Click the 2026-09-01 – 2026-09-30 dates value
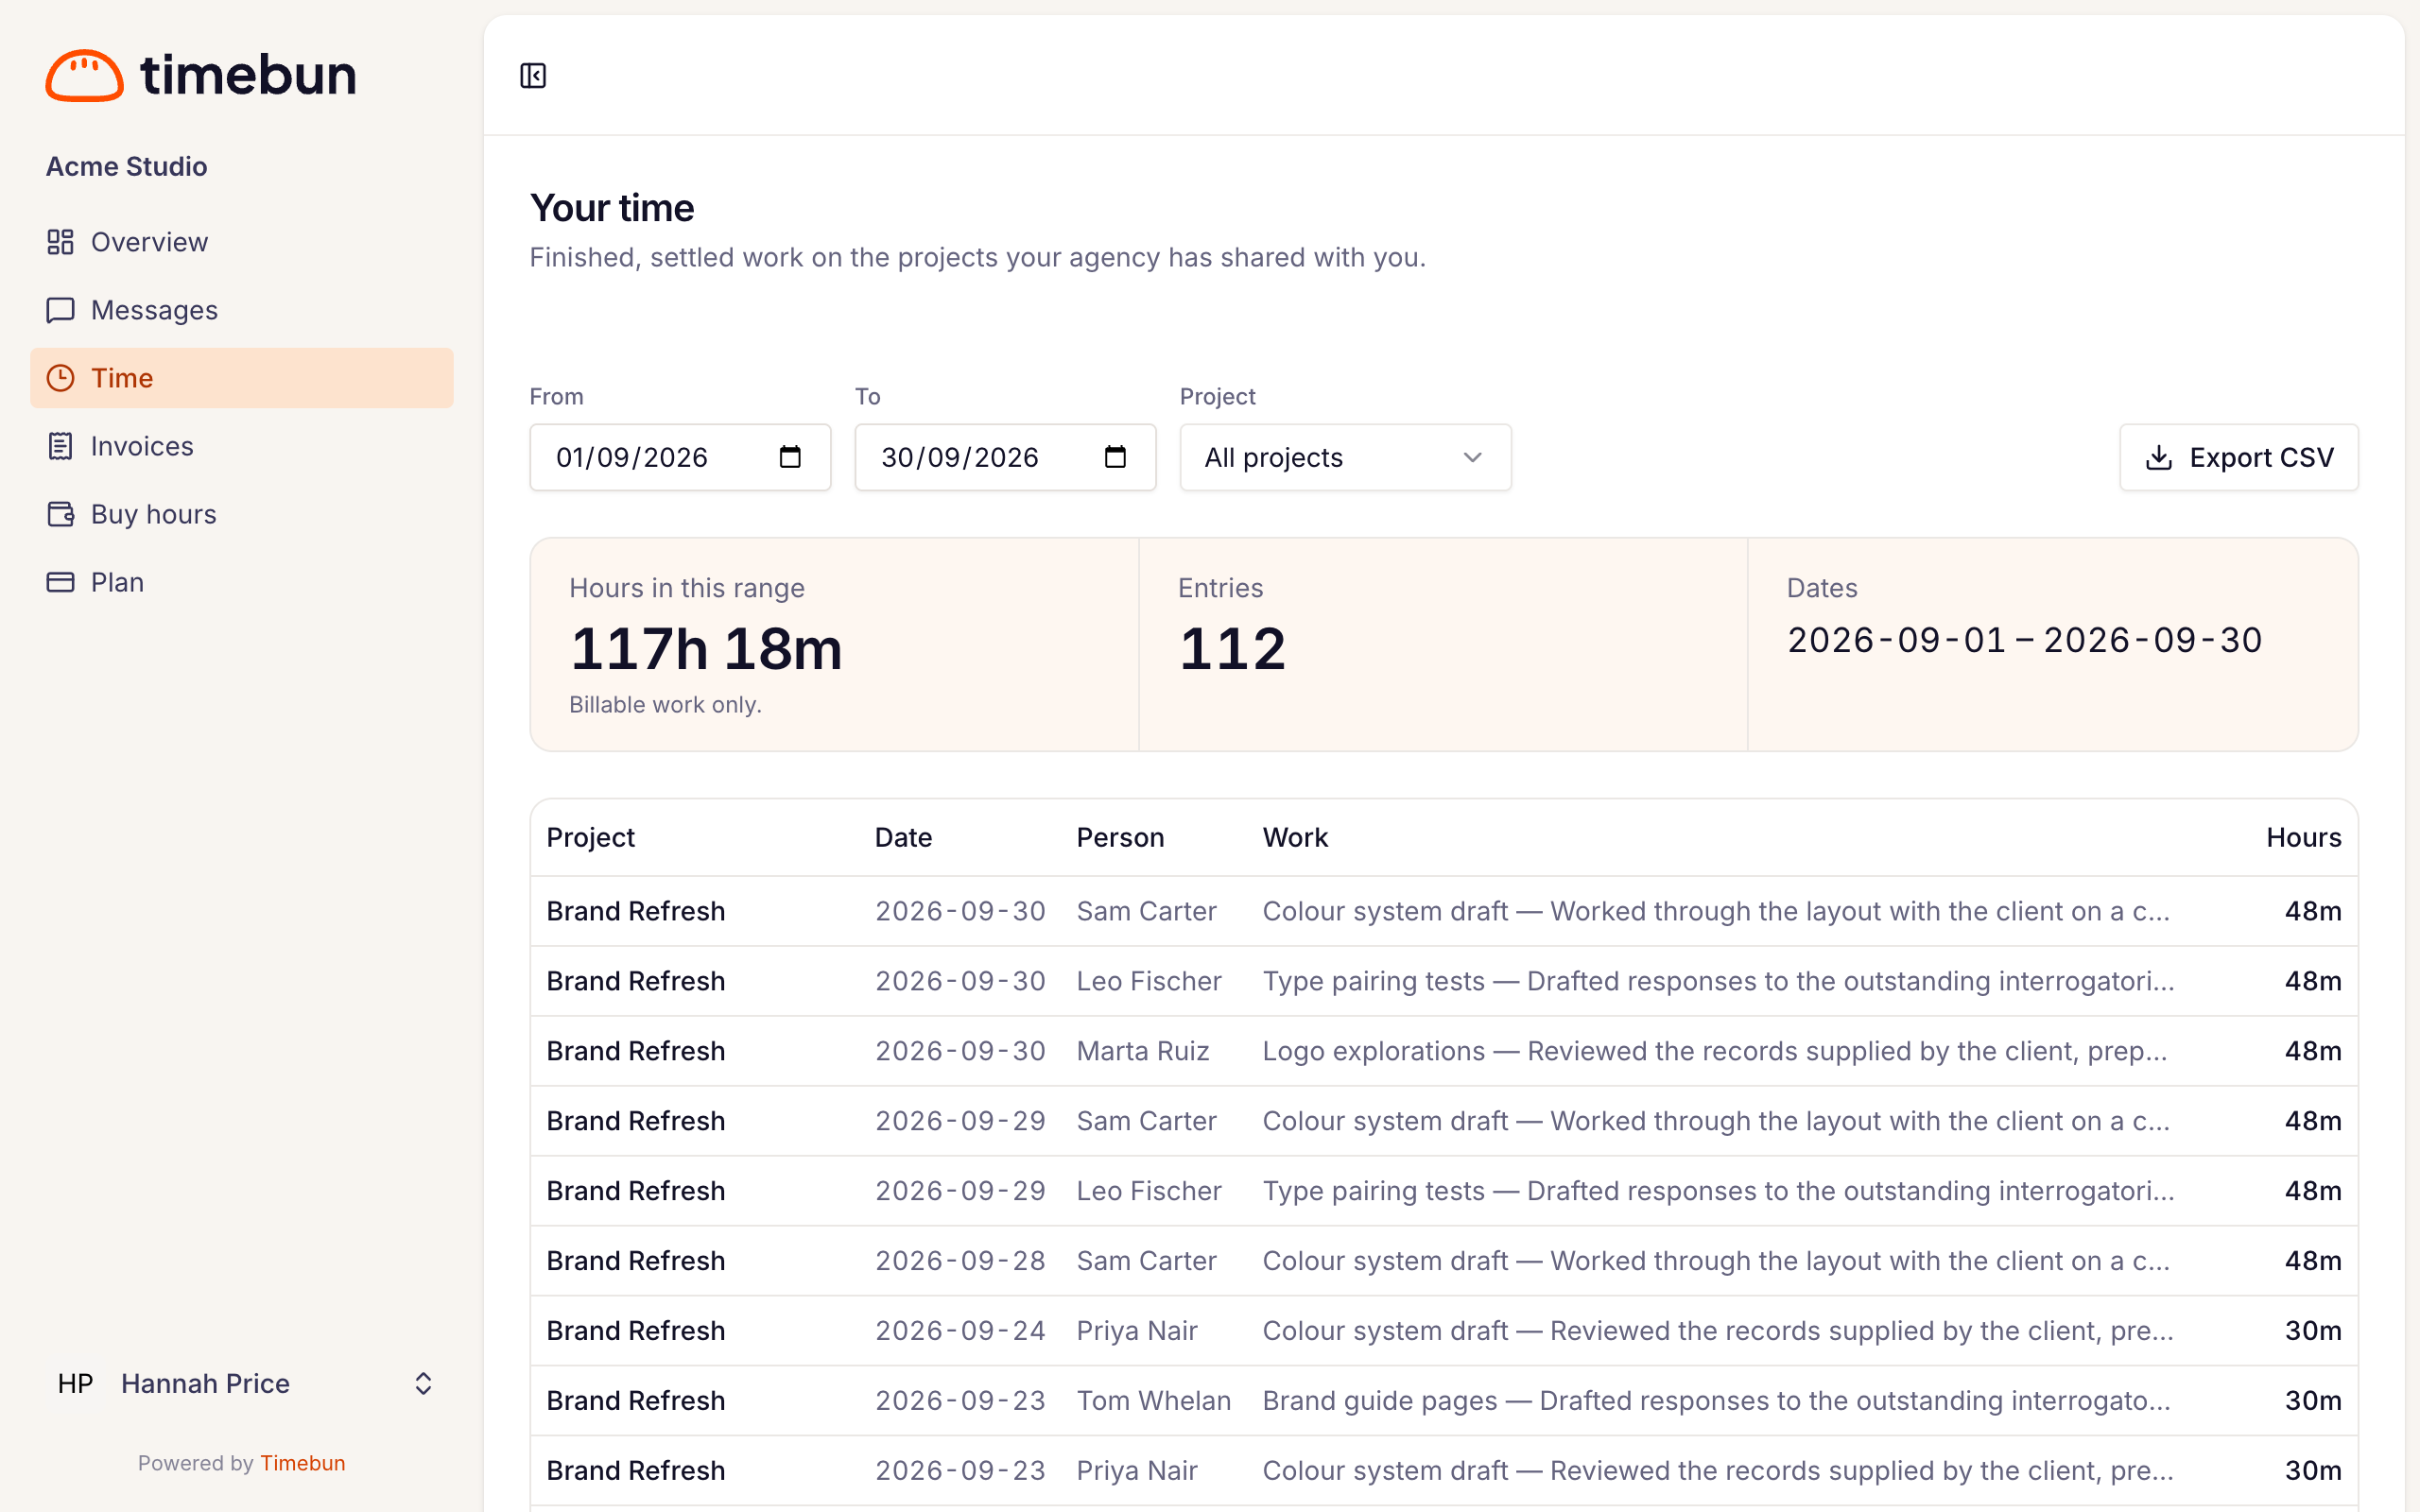This screenshot has width=2420, height=1512. pyautogui.click(x=2024, y=640)
